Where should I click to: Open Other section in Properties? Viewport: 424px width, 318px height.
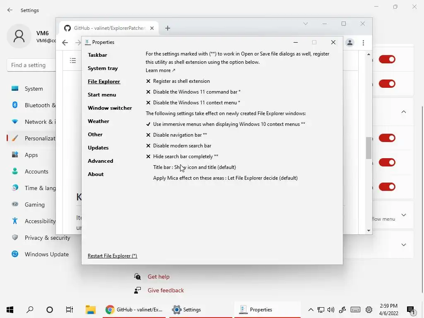coord(95,135)
